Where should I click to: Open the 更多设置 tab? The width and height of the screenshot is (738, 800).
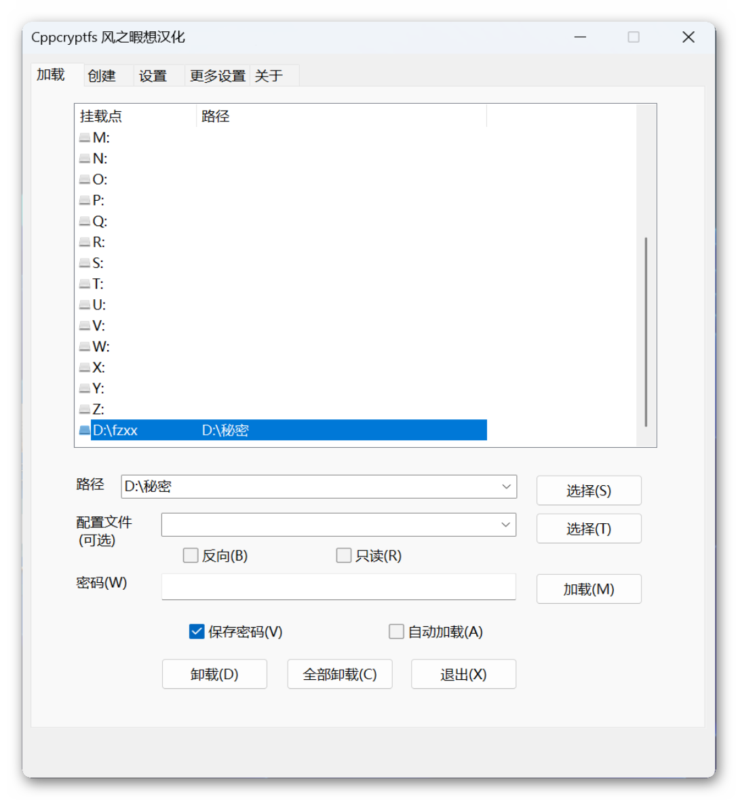(218, 76)
